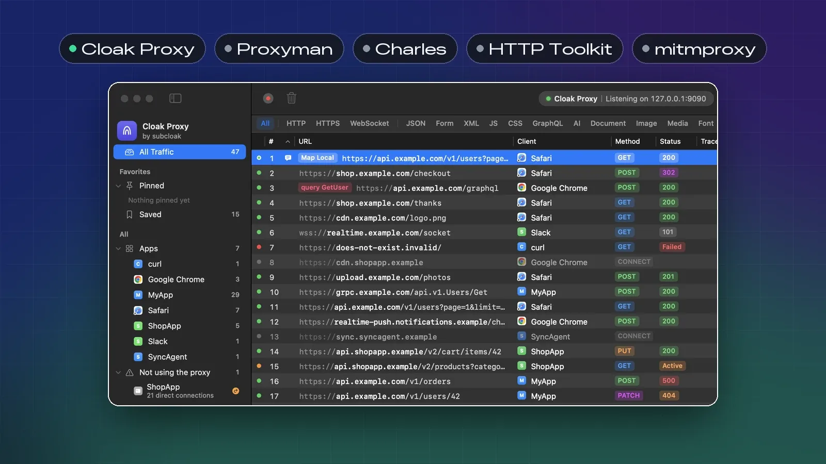Click the Google Chrome icon in sidebar

[x=138, y=279]
